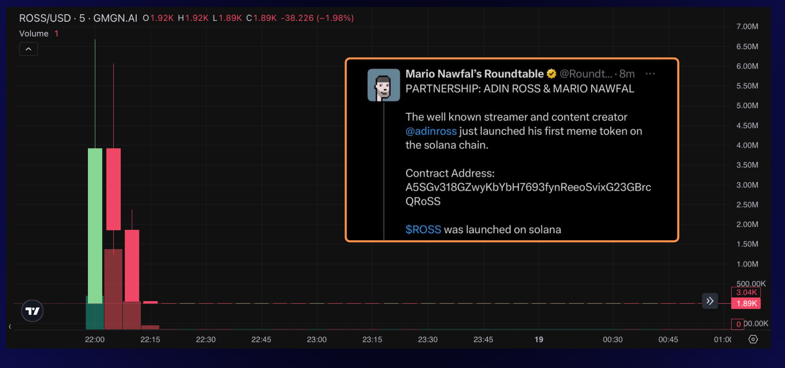The width and height of the screenshot is (785, 368).
Task: Click the Mario Nawfal's Roundtable account name
Action: (475, 74)
